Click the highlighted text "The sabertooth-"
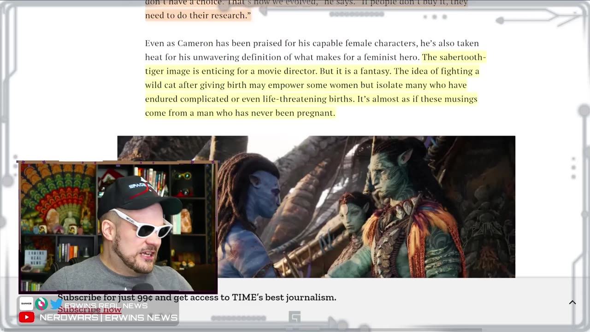This screenshot has width=590, height=332. point(454,57)
